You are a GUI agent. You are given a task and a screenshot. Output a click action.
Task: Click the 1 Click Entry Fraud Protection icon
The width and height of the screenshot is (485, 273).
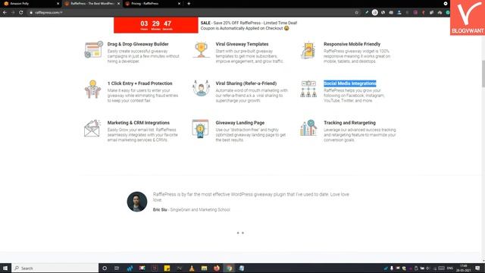[x=92, y=89]
